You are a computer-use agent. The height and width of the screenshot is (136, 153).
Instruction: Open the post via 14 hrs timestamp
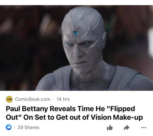63,99
